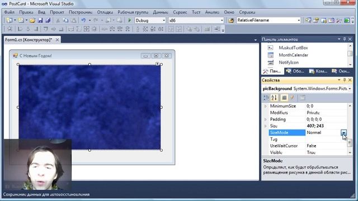This screenshot has width=358, height=201.
Task: Click the Align Rights layout icon
Action: (x=36, y=29)
